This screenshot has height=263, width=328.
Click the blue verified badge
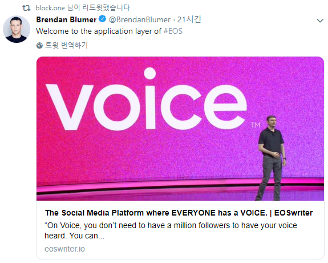coord(103,19)
